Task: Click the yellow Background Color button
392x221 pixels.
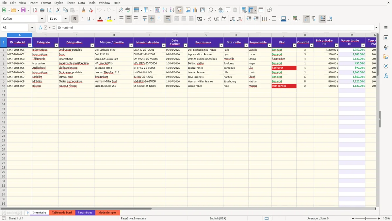Action: click(109, 19)
